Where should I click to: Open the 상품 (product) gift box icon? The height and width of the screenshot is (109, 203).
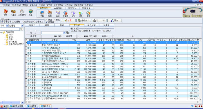6,12
